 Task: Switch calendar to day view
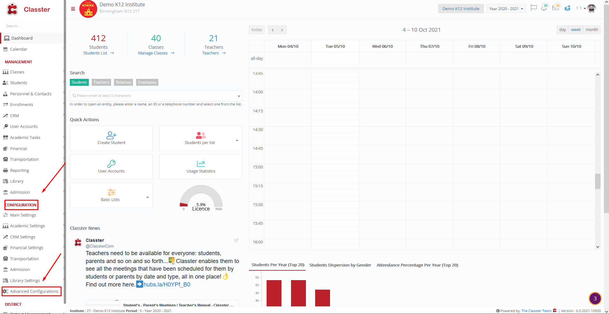pos(563,29)
